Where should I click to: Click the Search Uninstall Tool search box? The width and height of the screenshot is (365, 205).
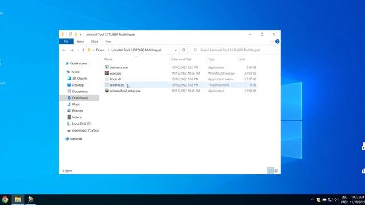click(x=234, y=50)
